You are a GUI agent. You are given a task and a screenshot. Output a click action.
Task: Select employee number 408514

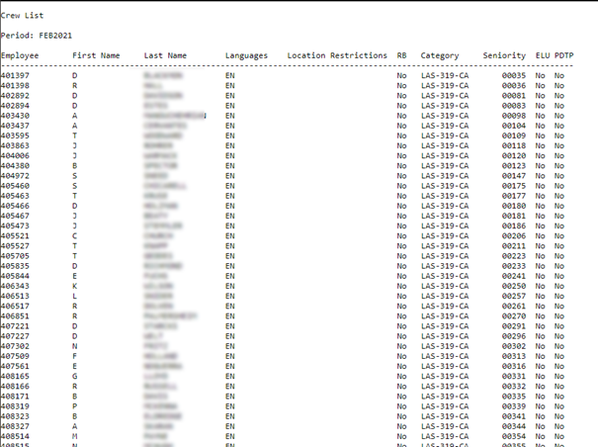pos(15,436)
